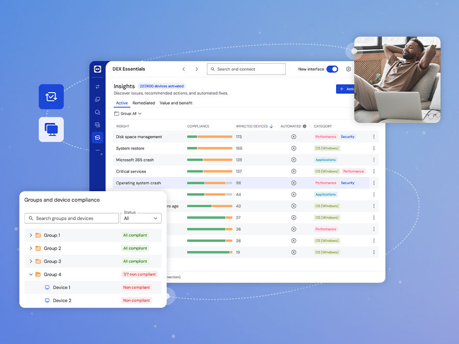Open the chat bubbles sidebar icon

pos(97,112)
